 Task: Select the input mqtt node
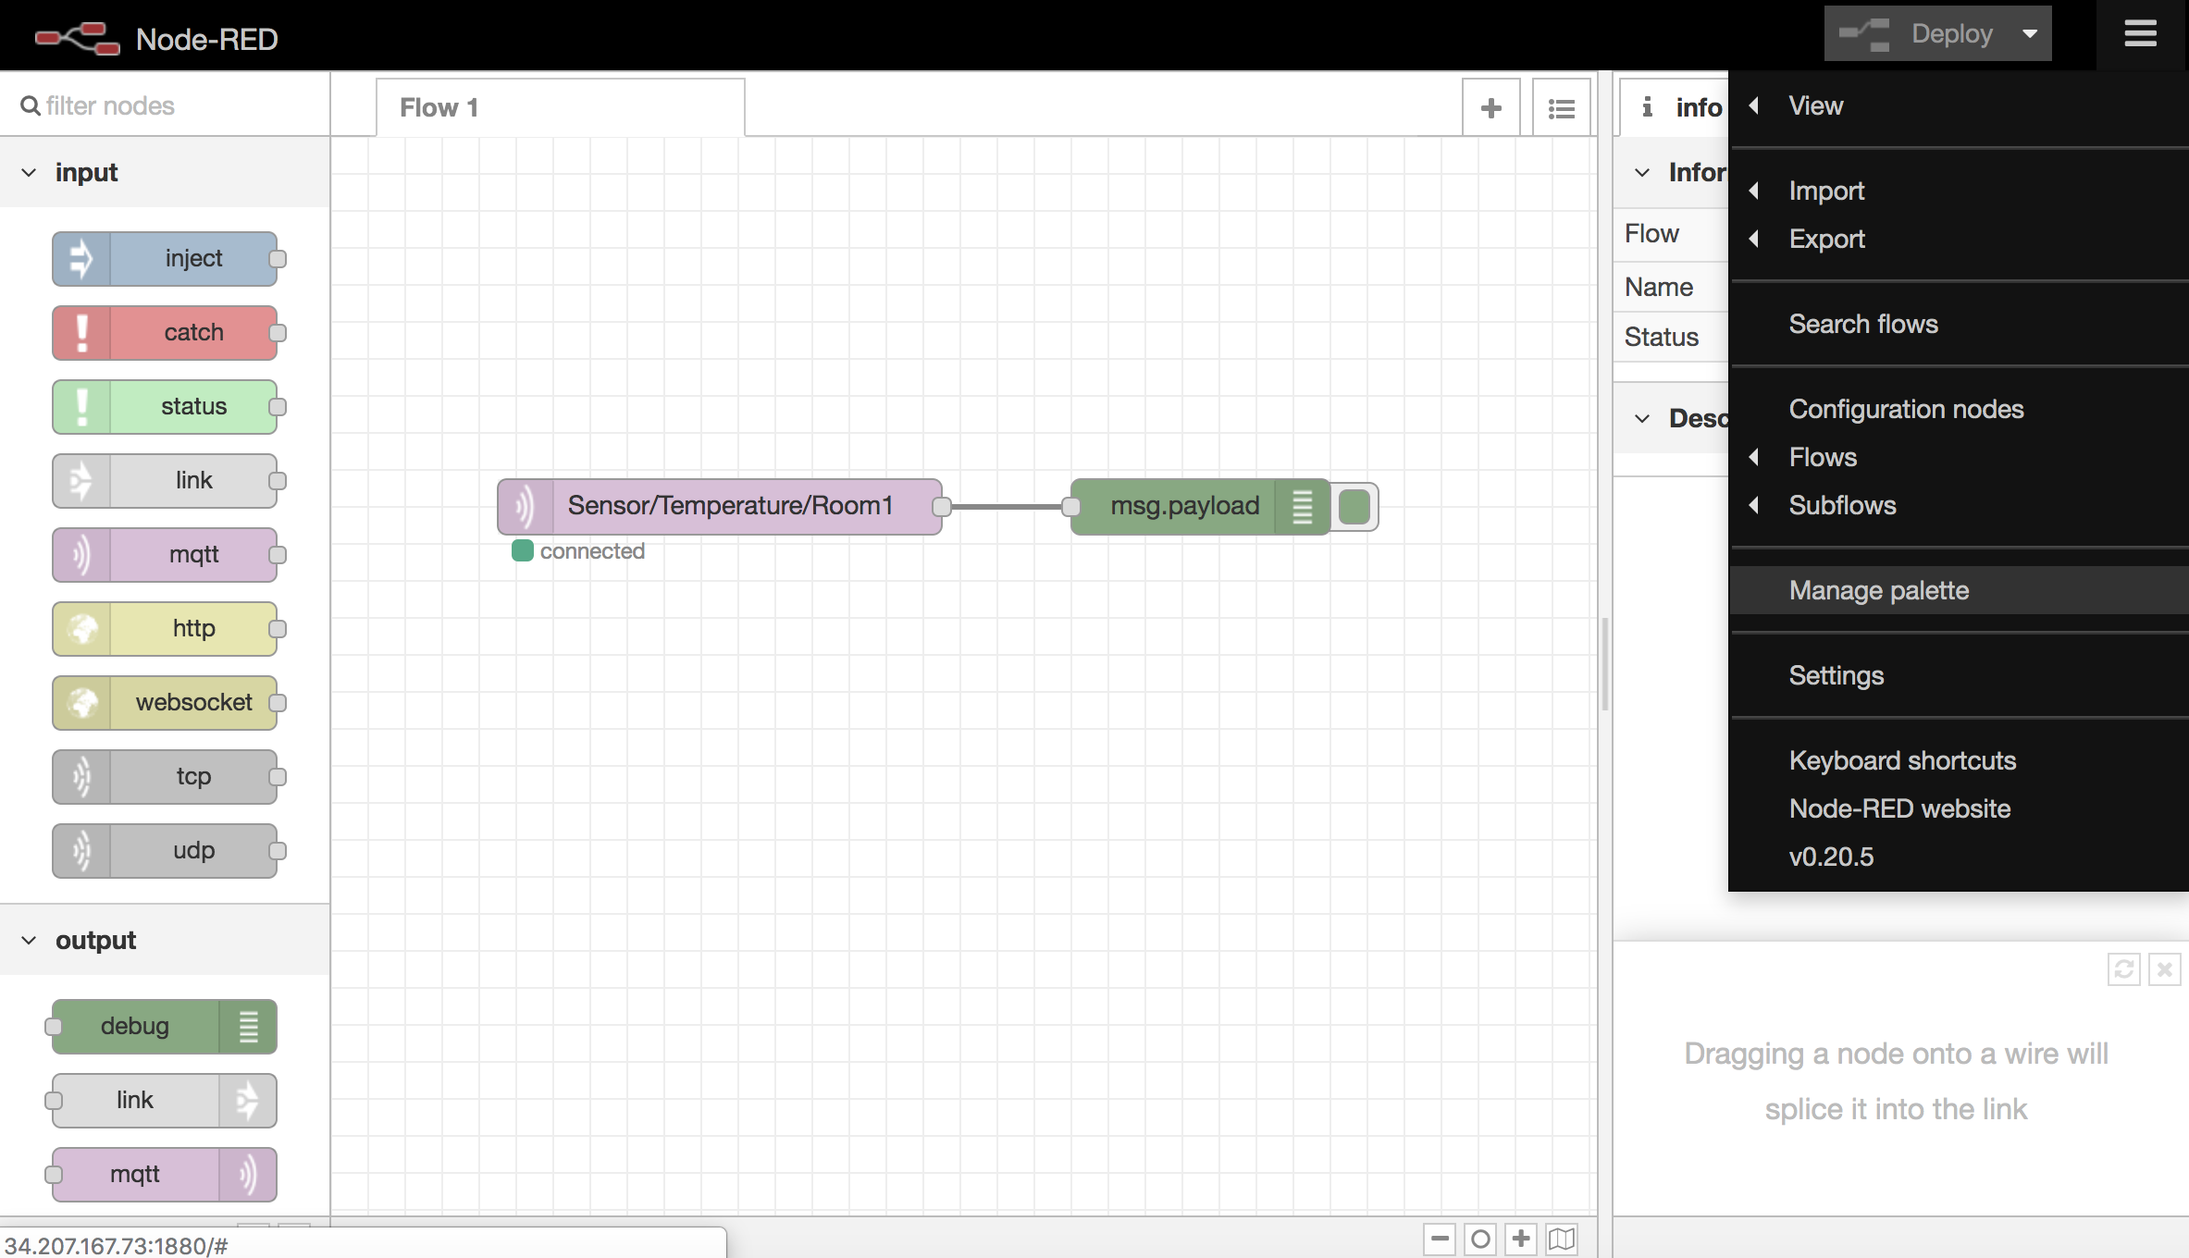coord(165,554)
